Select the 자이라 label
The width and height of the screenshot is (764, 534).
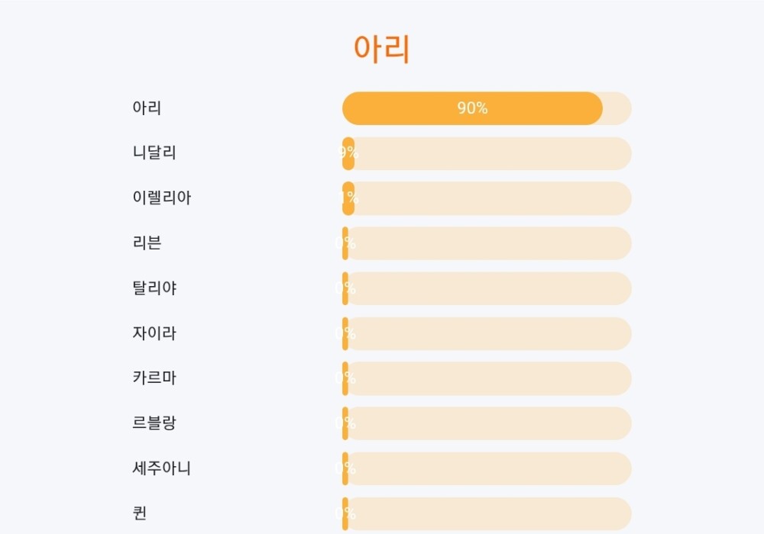pos(154,333)
